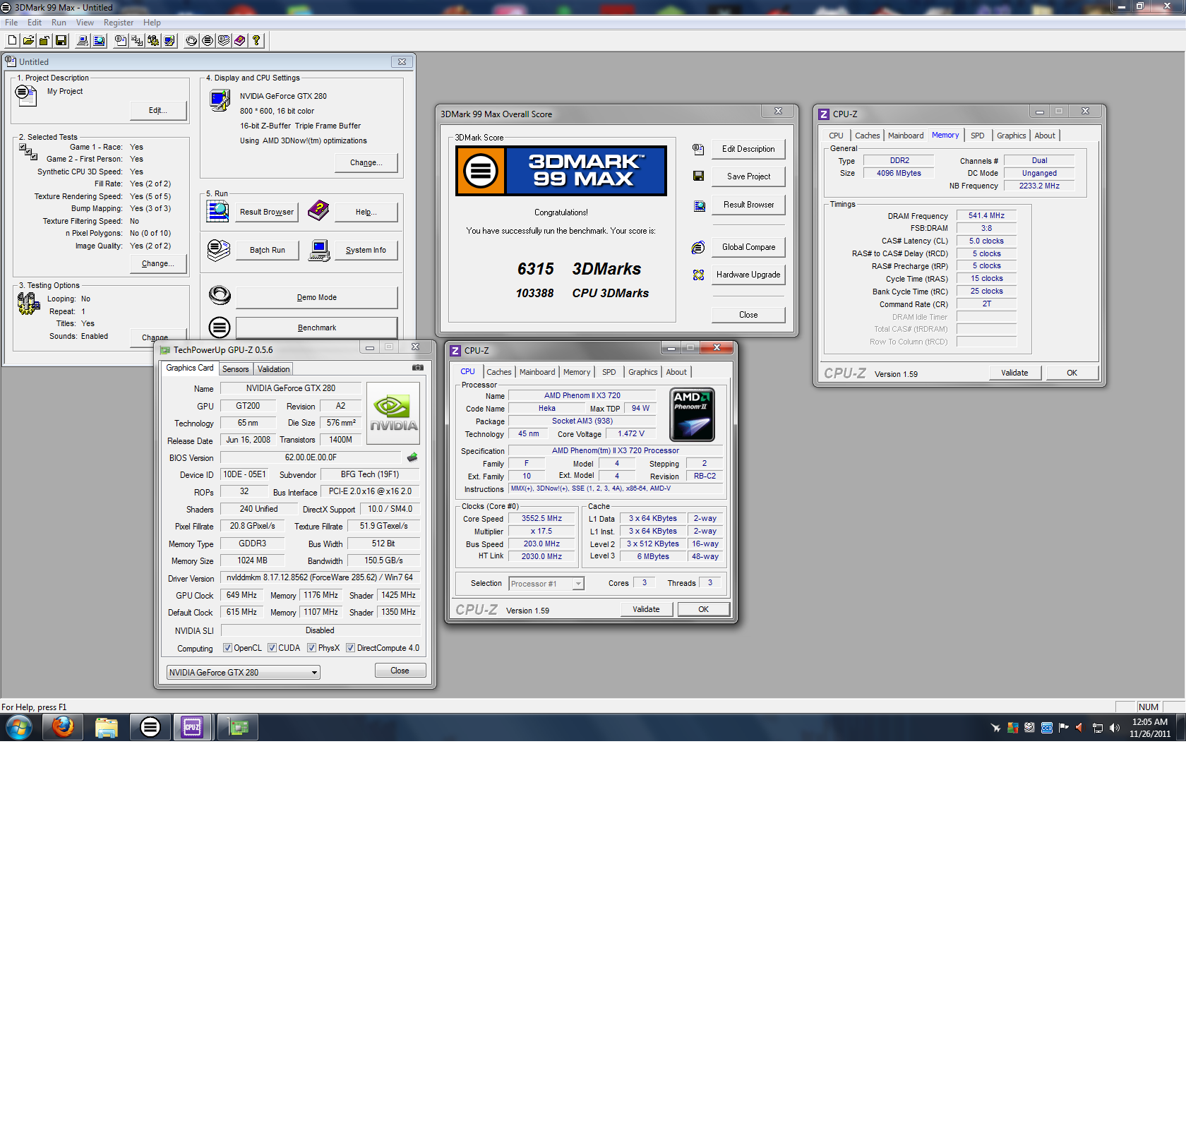The image size is (1186, 1140).
Task: Click the Action Center flag tray icon
Action: point(1063,728)
